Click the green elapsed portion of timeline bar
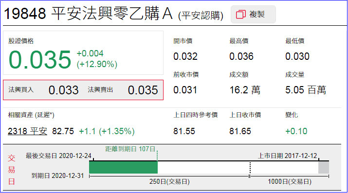 [x=123, y=167]
